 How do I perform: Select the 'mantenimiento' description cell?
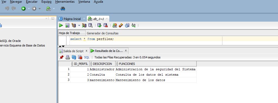click(102, 80)
